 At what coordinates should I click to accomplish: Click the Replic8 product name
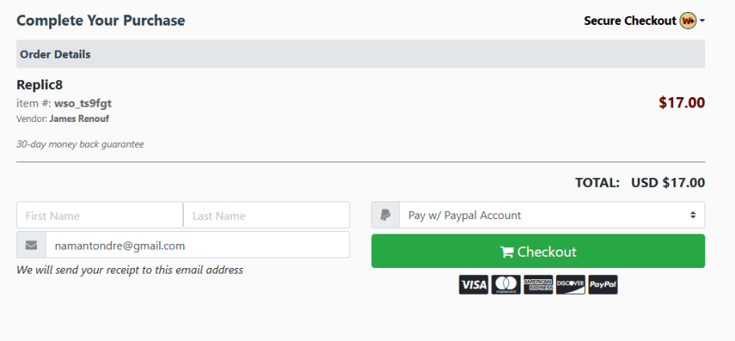39,84
